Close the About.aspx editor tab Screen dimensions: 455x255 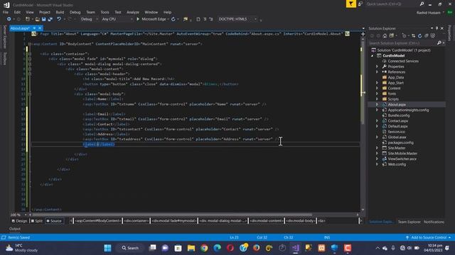pos(40,28)
